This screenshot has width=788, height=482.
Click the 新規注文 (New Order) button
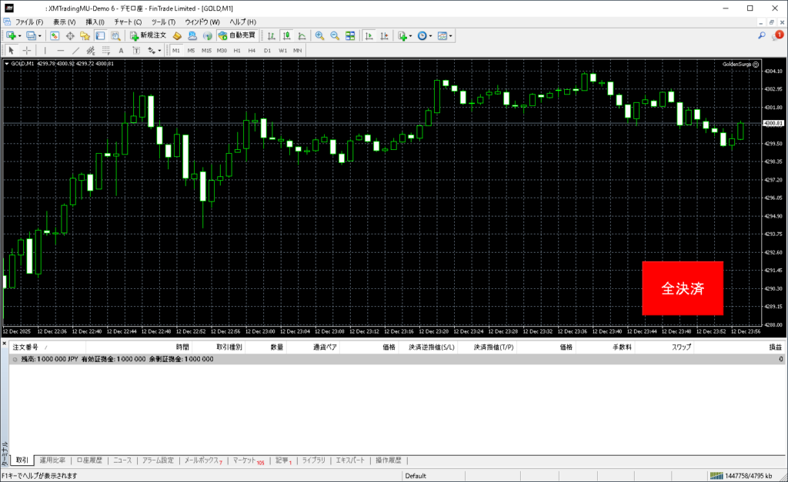click(x=148, y=35)
